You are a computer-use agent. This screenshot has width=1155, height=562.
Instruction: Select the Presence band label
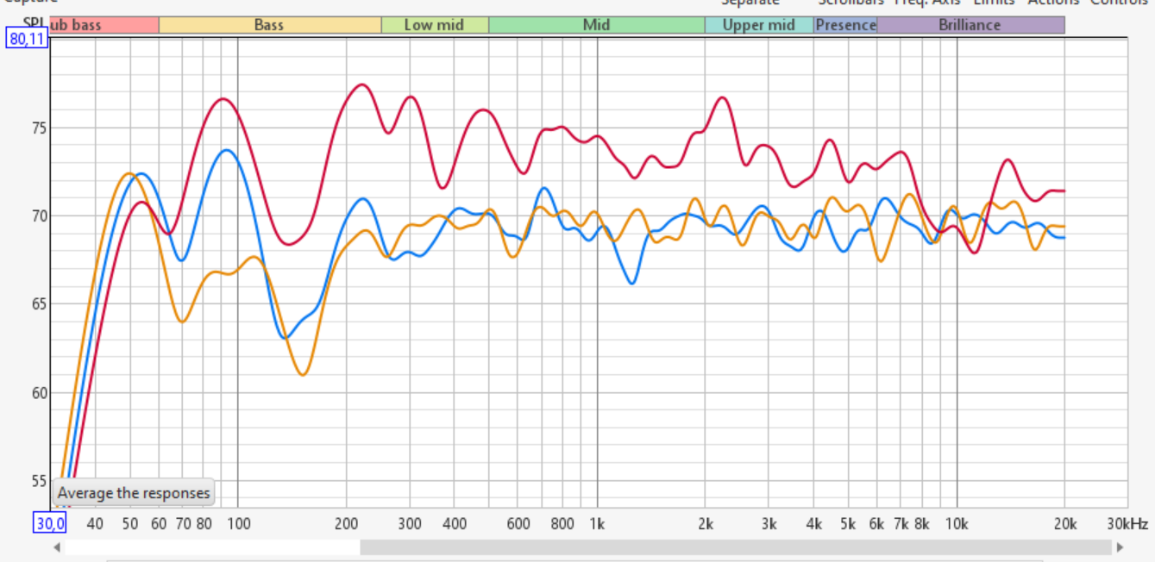(x=845, y=25)
